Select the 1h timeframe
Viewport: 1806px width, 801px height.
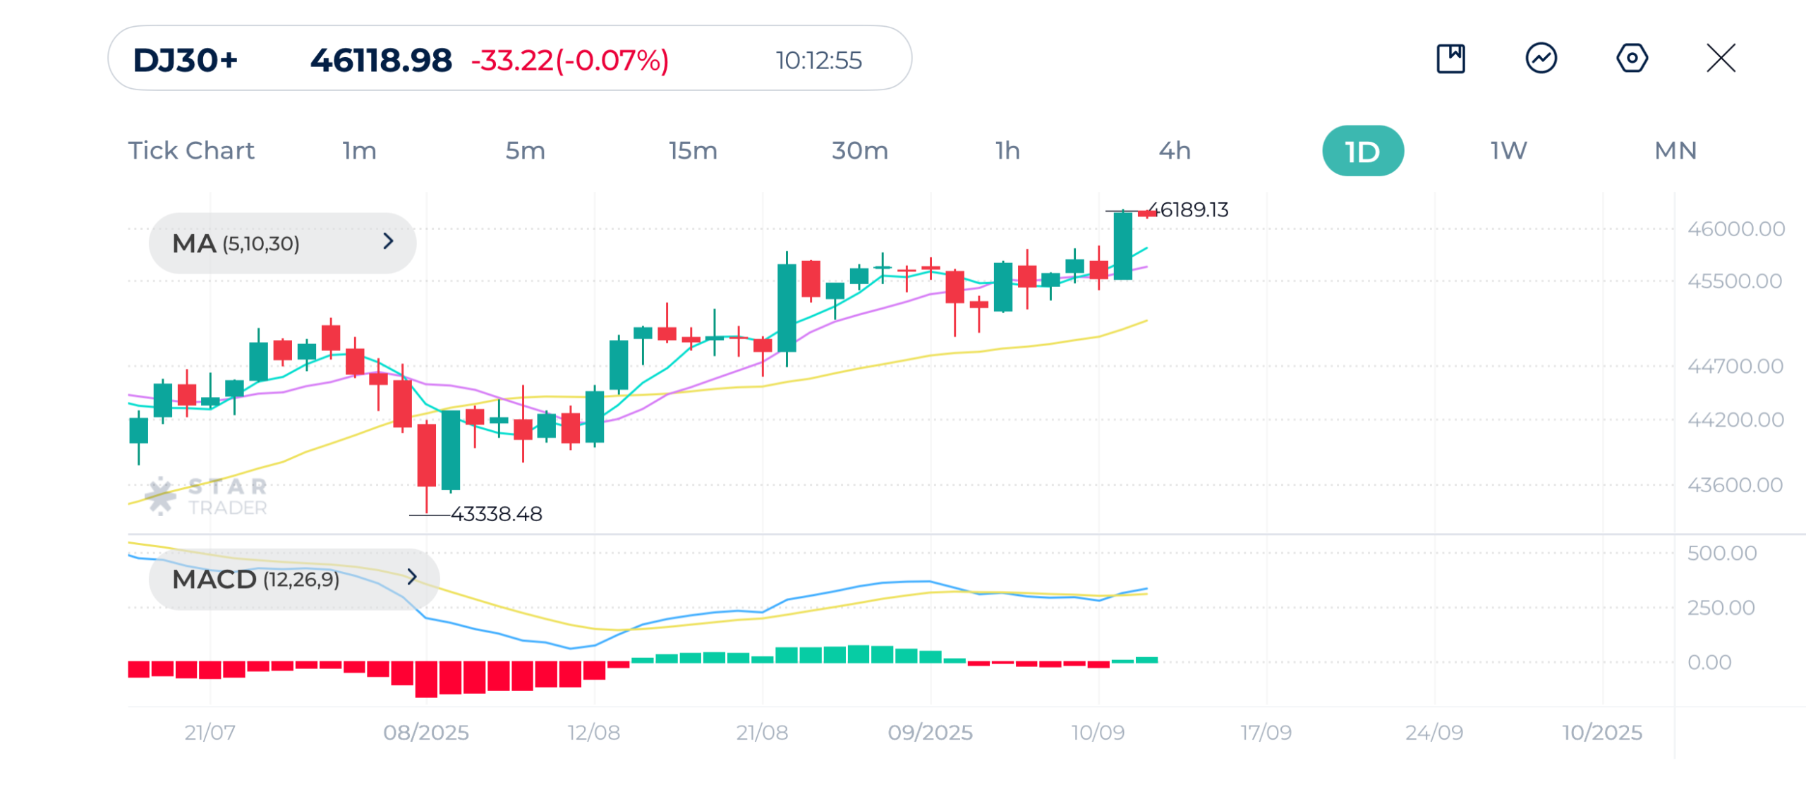click(x=1007, y=151)
